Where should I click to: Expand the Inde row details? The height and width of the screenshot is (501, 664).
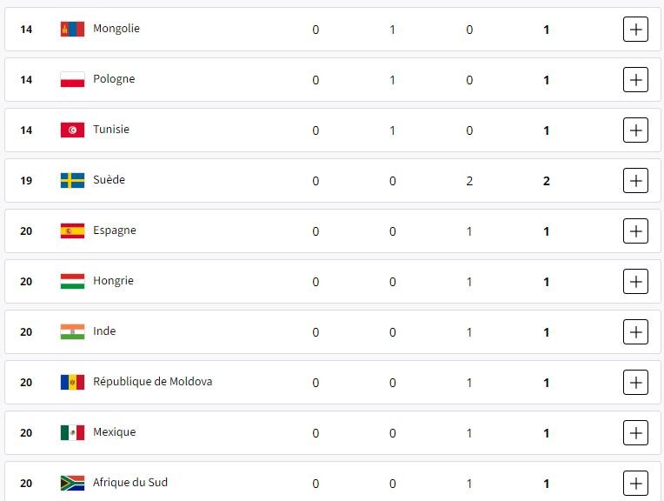click(x=635, y=332)
